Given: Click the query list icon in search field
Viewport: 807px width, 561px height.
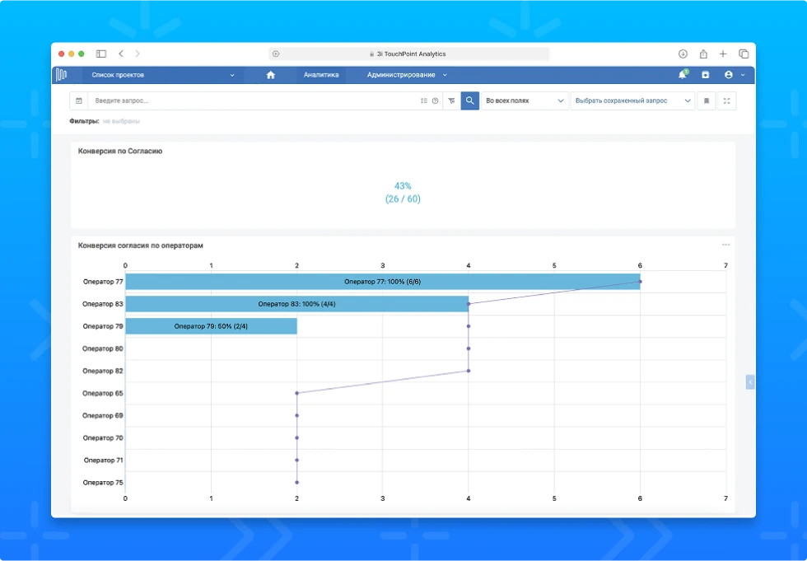Looking at the screenshot, I should coord(424,101).
